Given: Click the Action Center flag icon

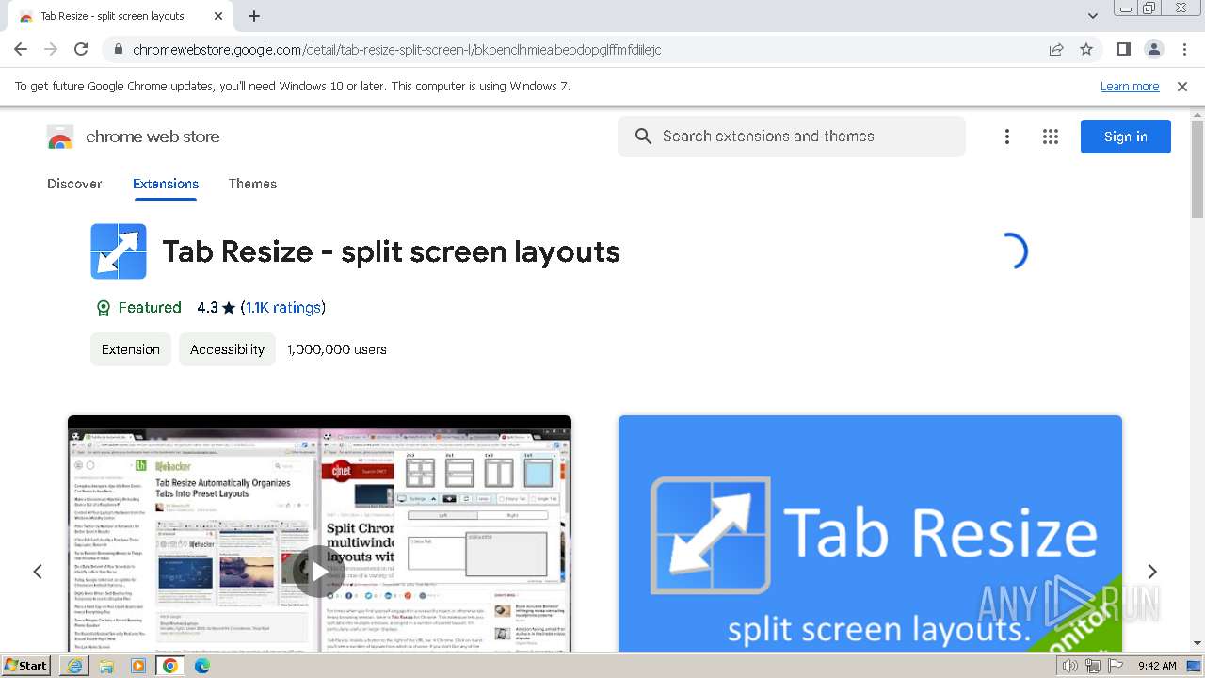Looking at the screenshot, I should [1115, 666].
